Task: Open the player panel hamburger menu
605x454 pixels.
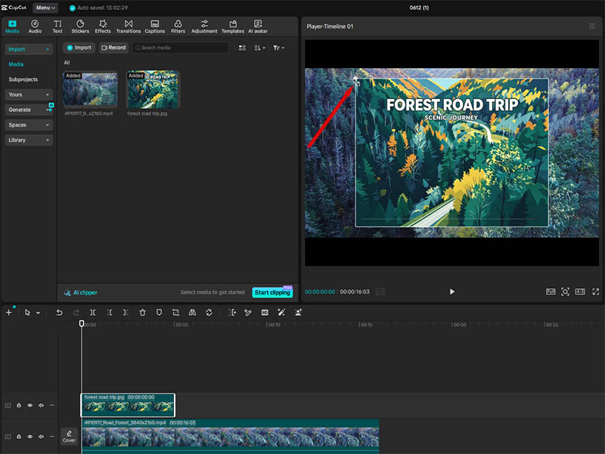Action: [592, 26]
